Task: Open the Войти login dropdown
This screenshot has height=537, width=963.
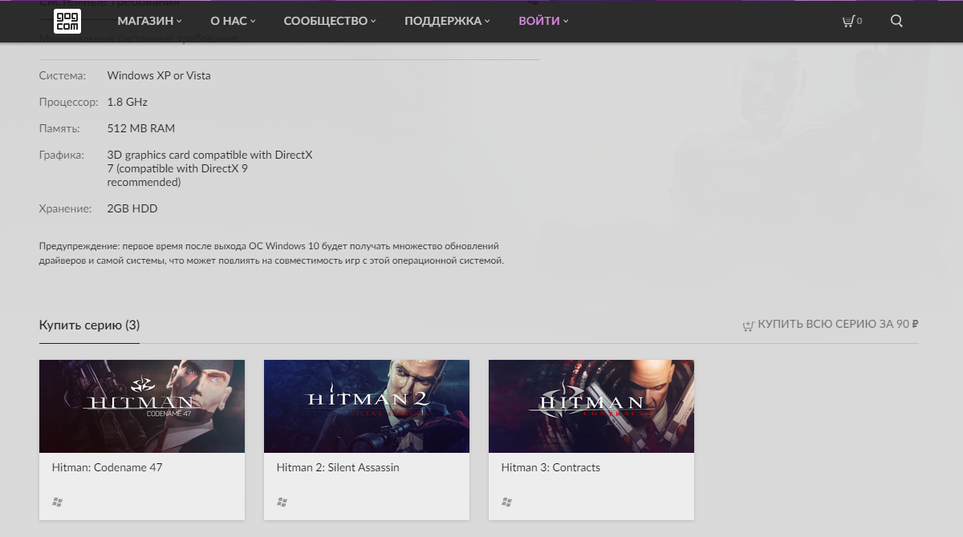Action: pyautogui.click(x=543, y=21)
